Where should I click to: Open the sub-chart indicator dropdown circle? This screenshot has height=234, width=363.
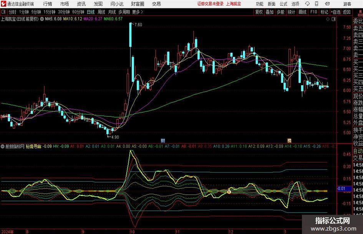[3, 146]
